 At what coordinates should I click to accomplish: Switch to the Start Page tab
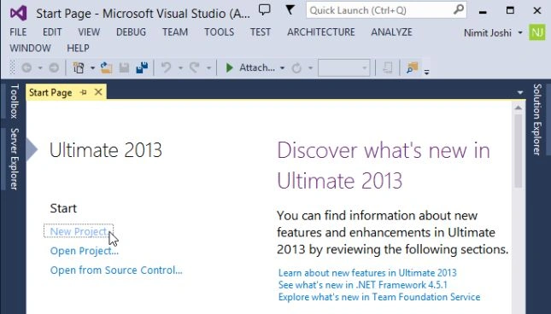click(x=50, y=93)
